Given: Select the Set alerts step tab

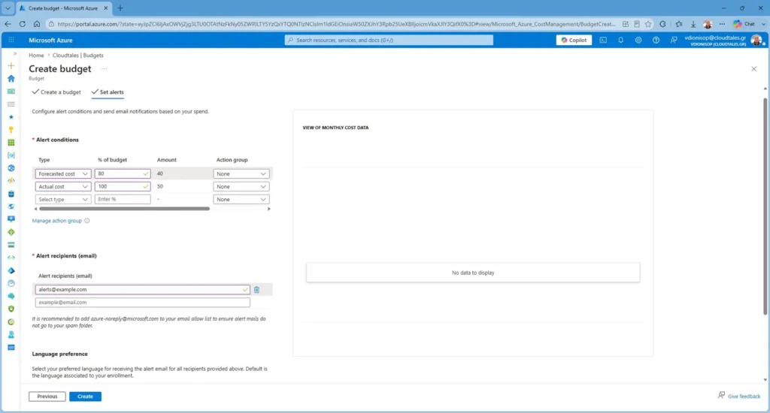Looking at the screenshot, I should pyautogui.click(x=108, y=92).
